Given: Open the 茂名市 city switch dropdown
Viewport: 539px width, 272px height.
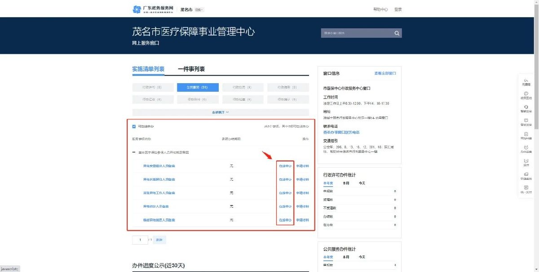Looking at the screenshot, I should (199, 9).
